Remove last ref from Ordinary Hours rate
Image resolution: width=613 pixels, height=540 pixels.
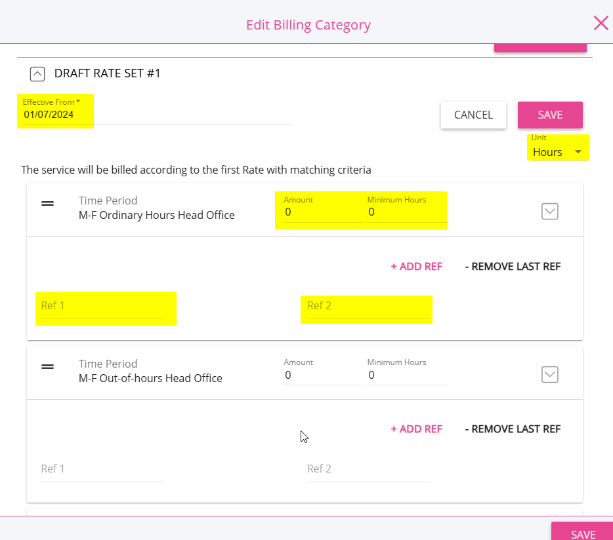coord(513,266)
